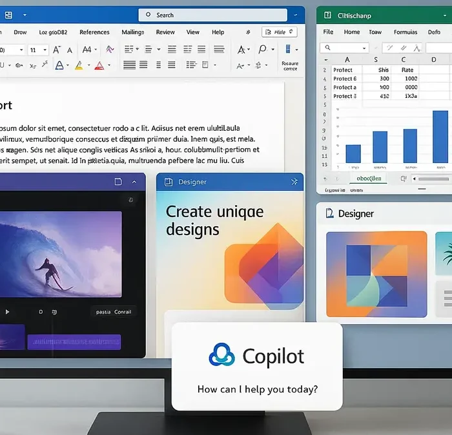Click the pastia Conrail button in video editor
The height and width of the screenshot is (435, 452).
pos(114,312)
